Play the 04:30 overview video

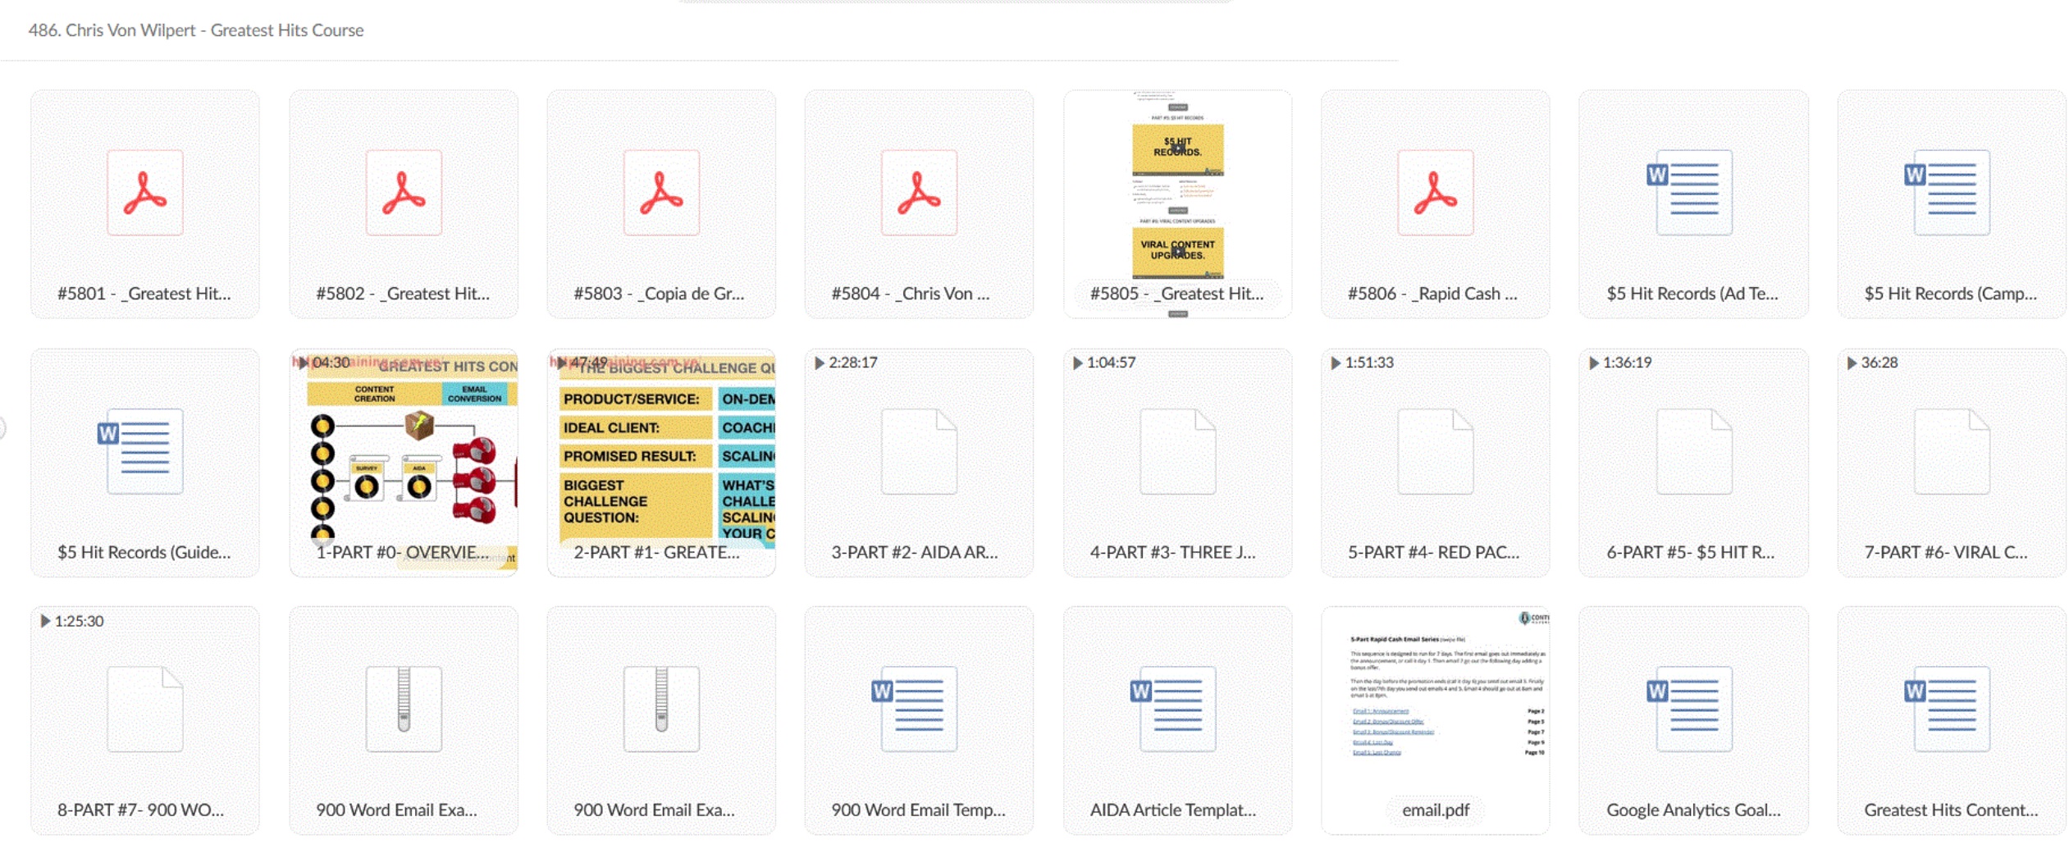[302, 363]
